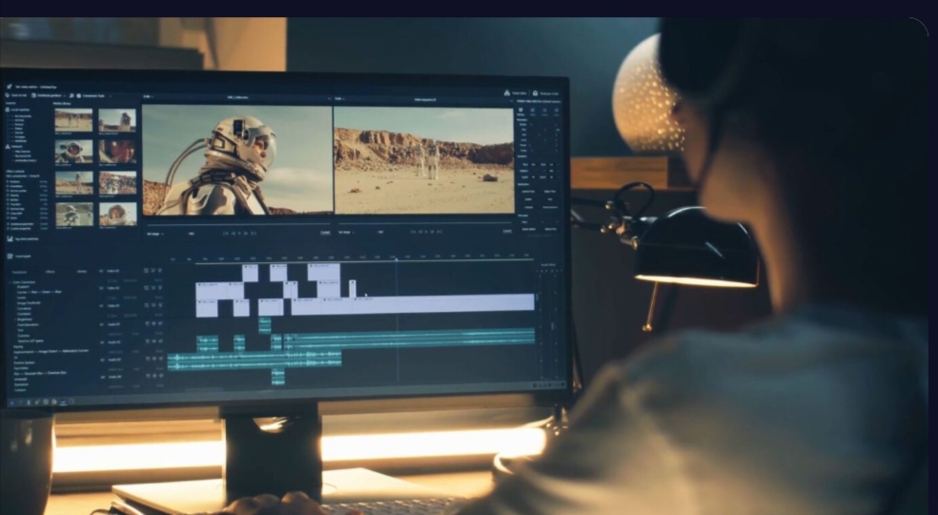This screenshot has height=515, width=938.
Task: Select the rover and structure thumbnail in Media Library
Action: tap(117, 120)
